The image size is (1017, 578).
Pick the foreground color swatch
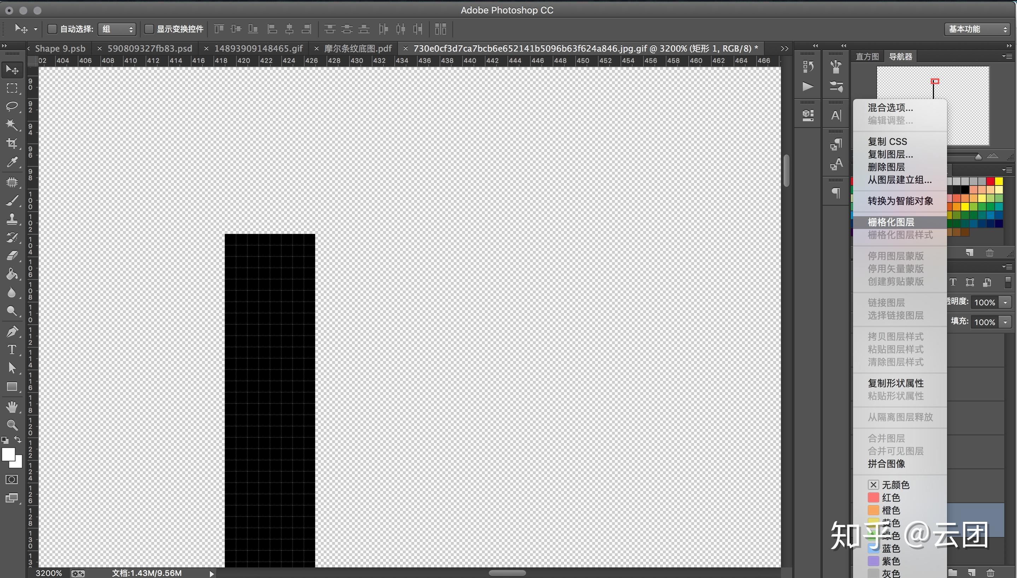[8, 455]
